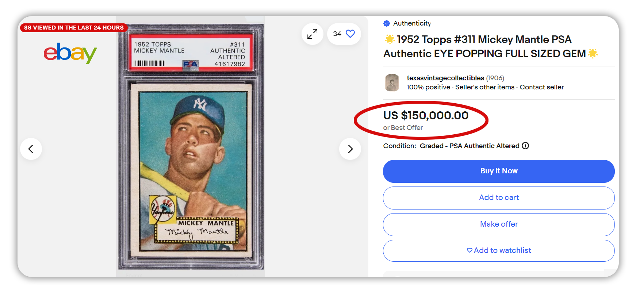View the 100% positive feedback link

coord(429,87)
